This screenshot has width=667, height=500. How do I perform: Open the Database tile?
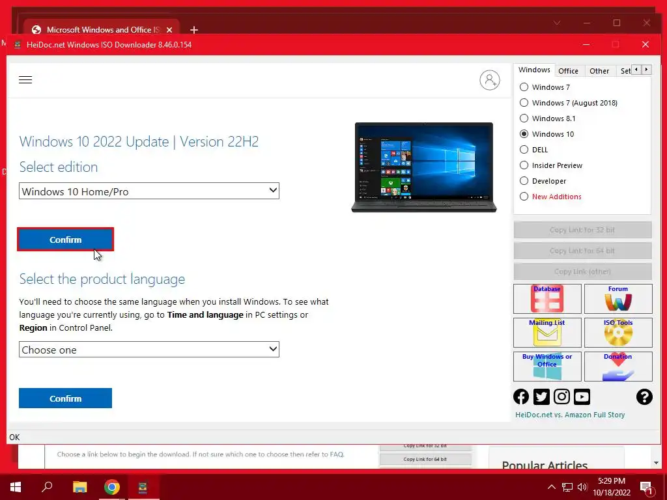point(547,298)
